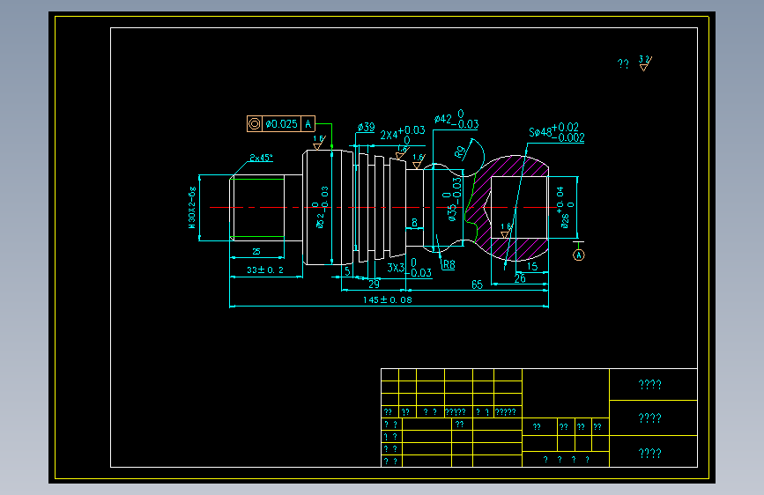Pick the 145±0.08 overall length dimension

coord(388,299)
